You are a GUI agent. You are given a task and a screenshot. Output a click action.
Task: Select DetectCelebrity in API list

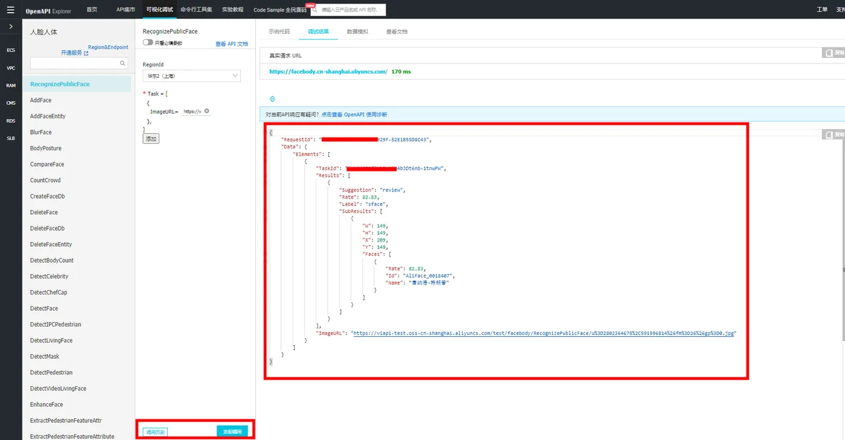(49, 276)
